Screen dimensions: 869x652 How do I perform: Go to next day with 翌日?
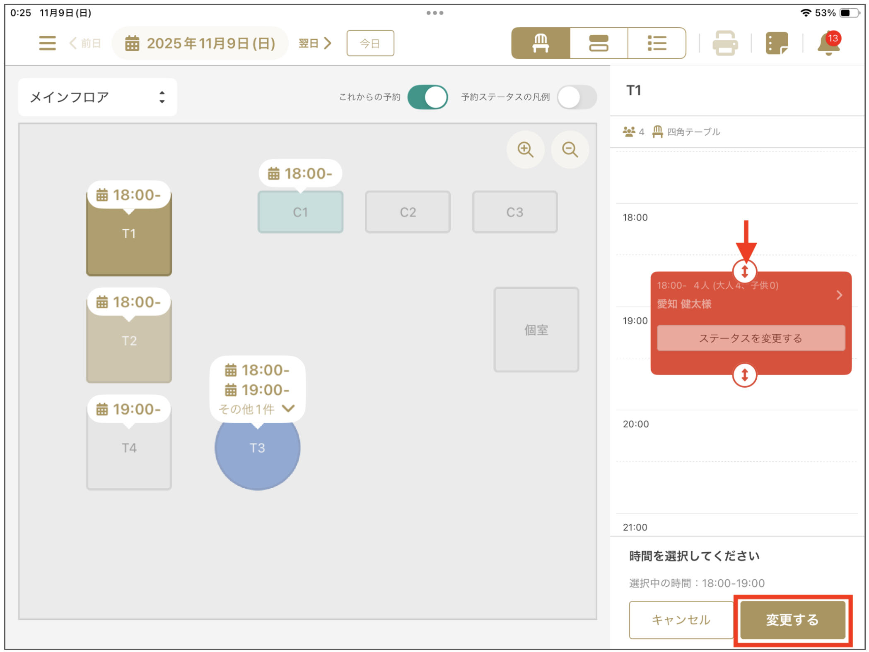(x=315, y=43)
